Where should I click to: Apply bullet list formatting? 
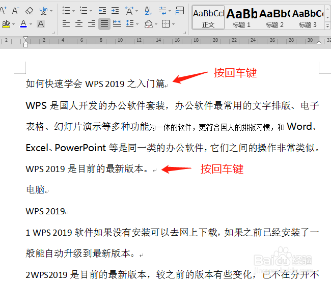[66, 11]
